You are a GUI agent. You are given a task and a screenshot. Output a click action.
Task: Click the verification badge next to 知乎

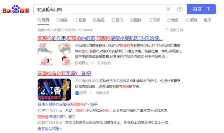[91, 93]
